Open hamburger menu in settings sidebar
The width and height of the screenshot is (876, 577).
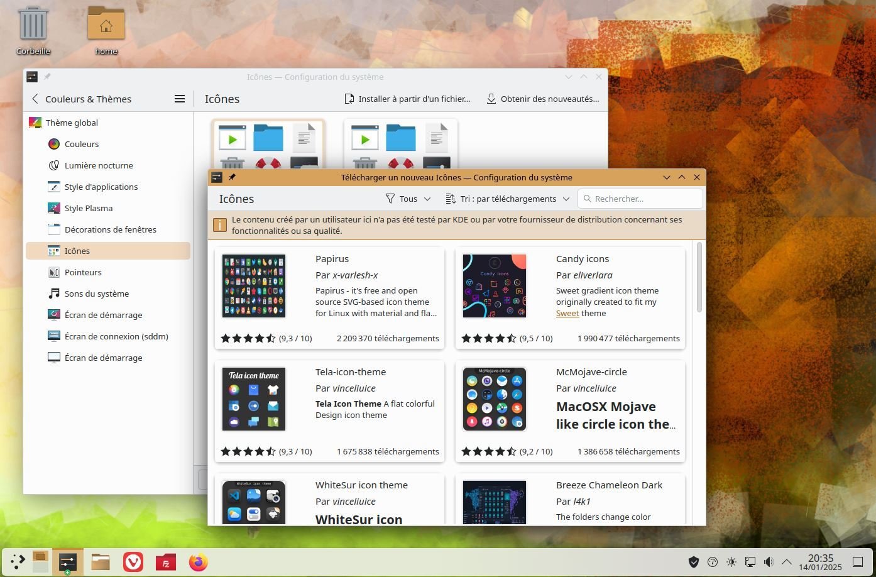(180, 99)
